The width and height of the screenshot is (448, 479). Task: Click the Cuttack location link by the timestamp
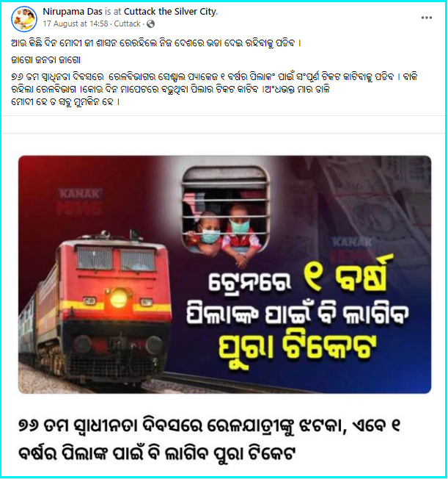(x=127, y=24)
